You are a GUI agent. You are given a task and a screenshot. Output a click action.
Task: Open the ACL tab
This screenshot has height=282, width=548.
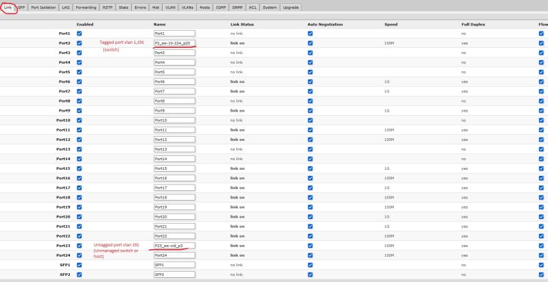click(x=253, y=8)
